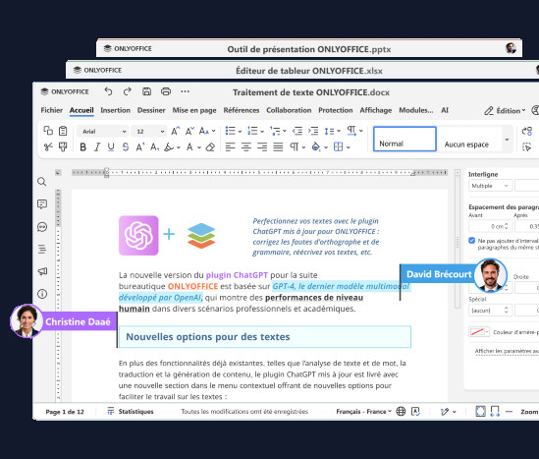Image resolution: width=539 pixels, height=459 pixels.
Task: Decrease the paragraph indent
Action: point(297,131)
